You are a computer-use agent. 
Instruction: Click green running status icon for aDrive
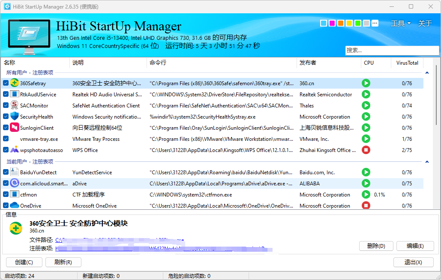(x=366, y=183)
